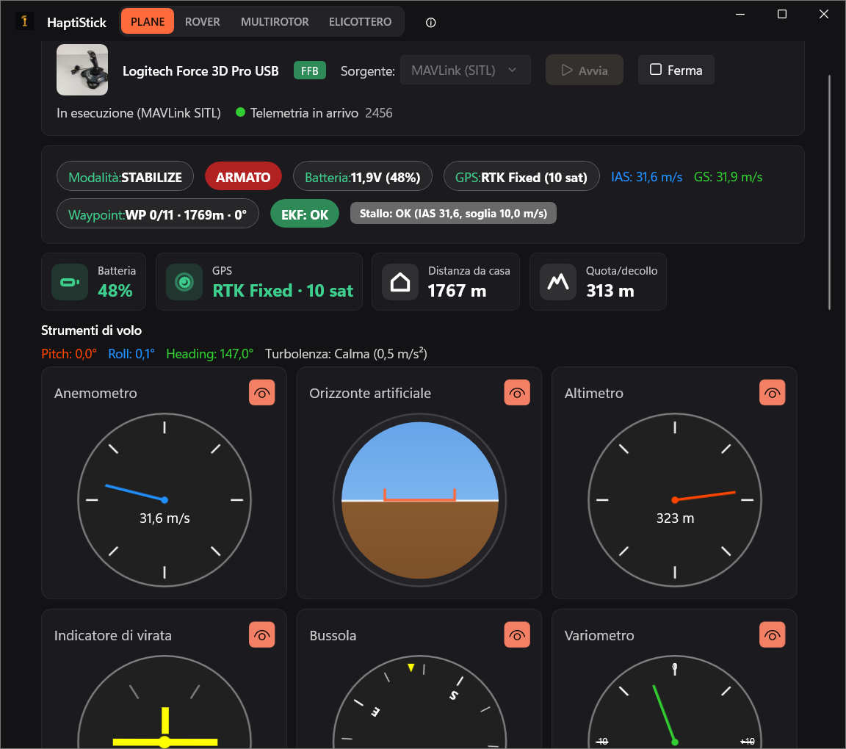Image resolution: width=846 pixels, height=749 pixels.
Task: Click the yellow turn indicator airplane symbol
Action: coord(165,728)
